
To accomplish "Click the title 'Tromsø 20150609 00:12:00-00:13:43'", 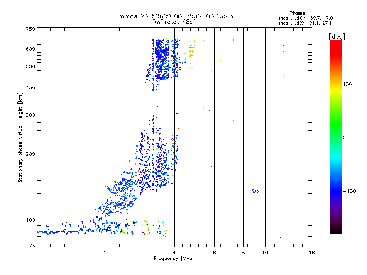I will 174,16.
